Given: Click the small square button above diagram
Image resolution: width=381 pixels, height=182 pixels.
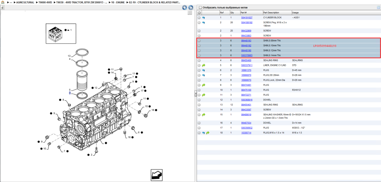Looking at the screenshot, I should click(x=190, y=13).
